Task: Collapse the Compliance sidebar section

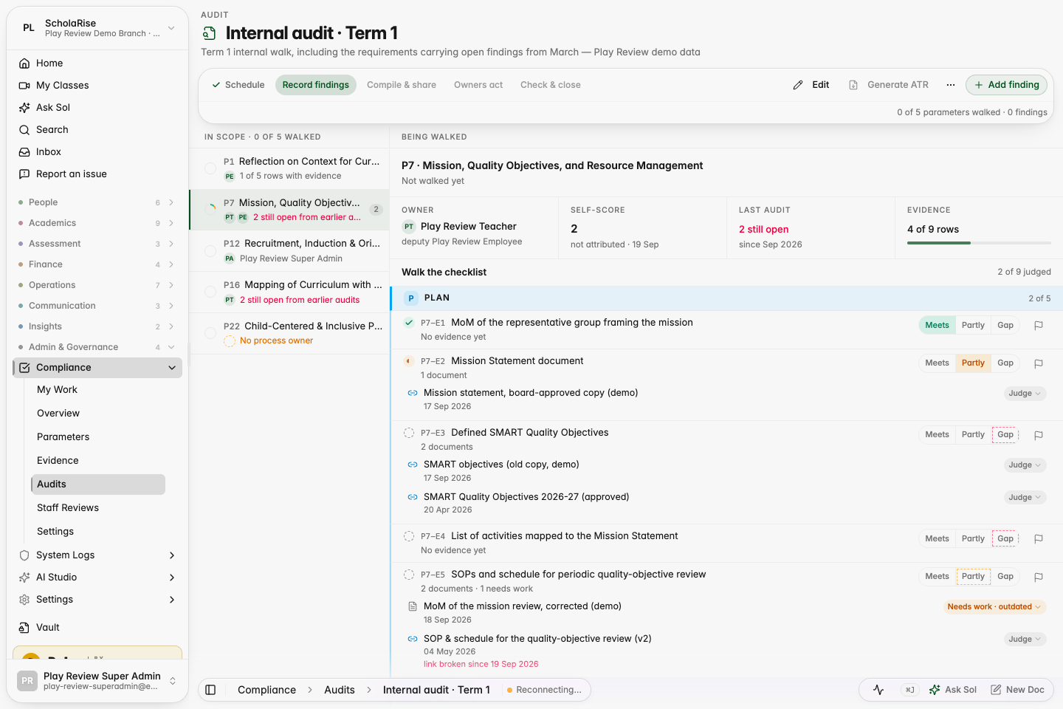Action: tap(172, 368)
